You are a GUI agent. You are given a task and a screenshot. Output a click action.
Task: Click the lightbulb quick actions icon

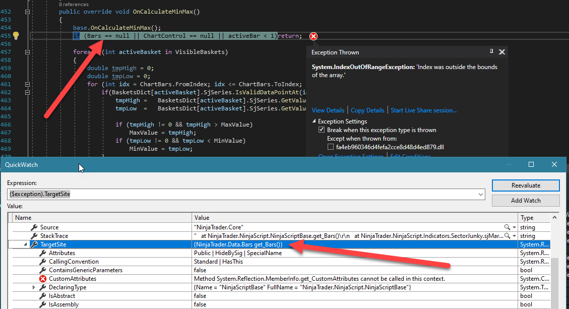(16, 36)
